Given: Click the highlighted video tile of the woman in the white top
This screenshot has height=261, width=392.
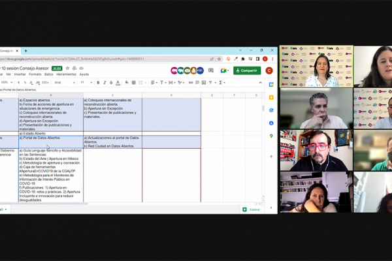Looking at the screenshot, I should tap(316, 67).
